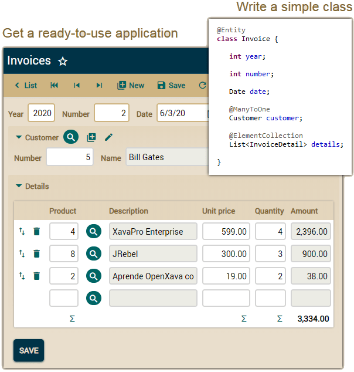This screenshot has width=354, height=372.
Task: Delete the JRebel detail row
Action: (37, 253)
